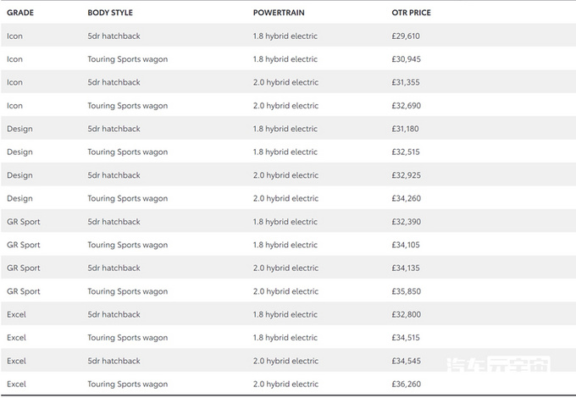Select the POWERTRAIN column header
The width and height of the screenshot is (576, 398).
(x=280, y=14)
